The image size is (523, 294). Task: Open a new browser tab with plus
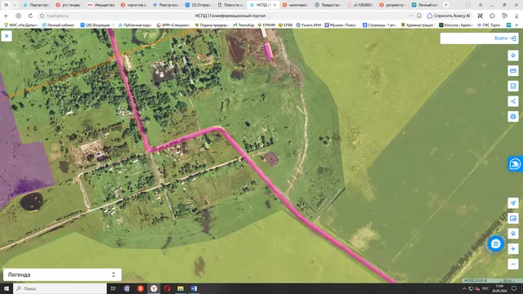446,5
